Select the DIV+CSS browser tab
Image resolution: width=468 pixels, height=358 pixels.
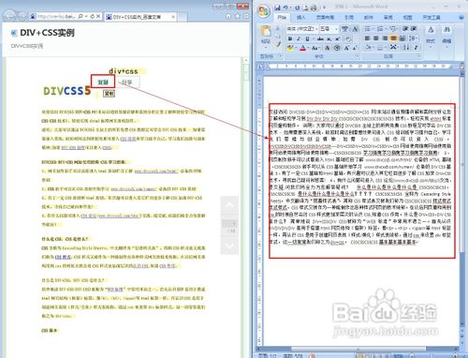(x=140, y=17)
